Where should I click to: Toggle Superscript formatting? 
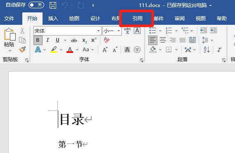click(x=94, y=40)
